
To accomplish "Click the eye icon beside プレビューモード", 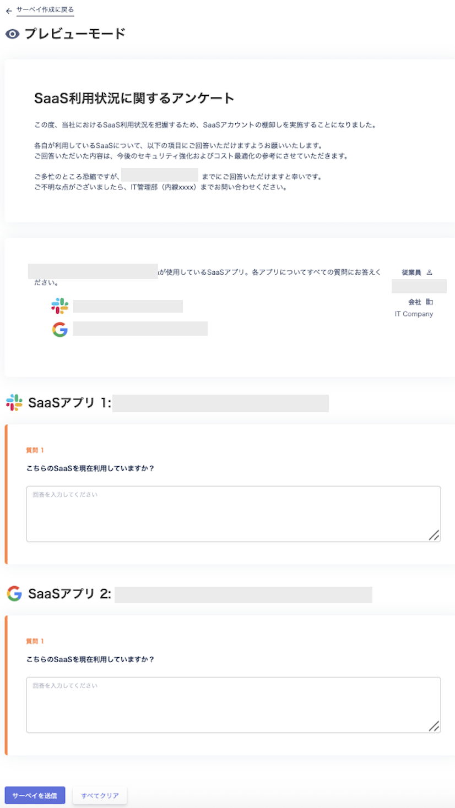I will click(12, 34).
